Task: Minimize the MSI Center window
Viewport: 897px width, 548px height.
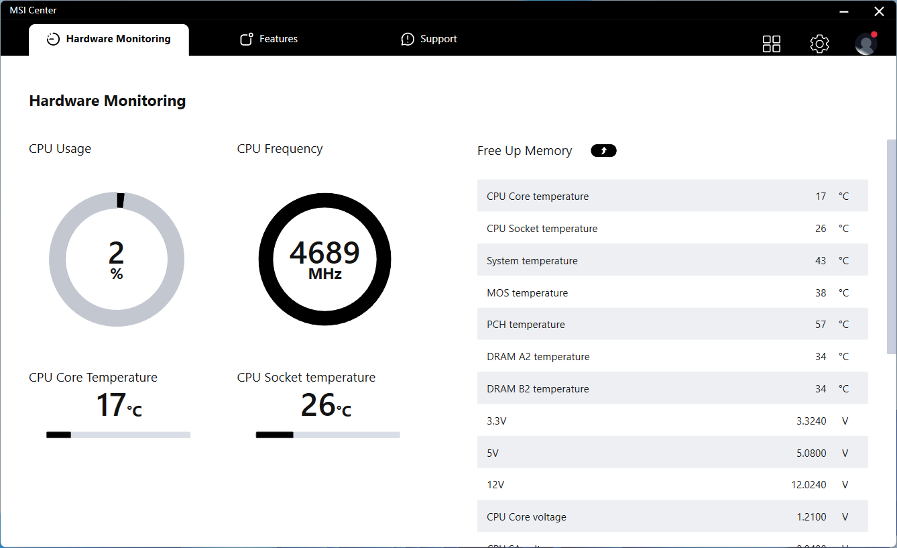Action: point(845,11)
